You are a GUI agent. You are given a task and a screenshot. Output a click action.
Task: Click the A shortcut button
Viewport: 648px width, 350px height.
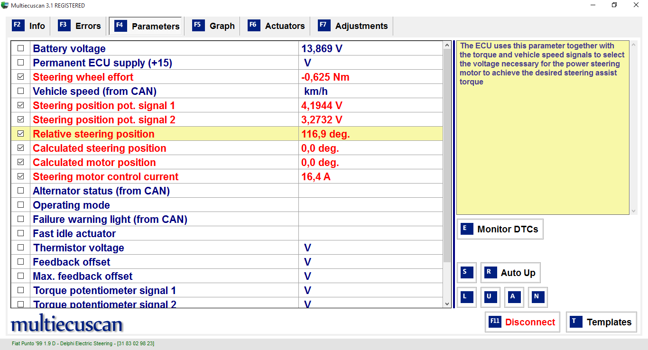click(514, 297)
